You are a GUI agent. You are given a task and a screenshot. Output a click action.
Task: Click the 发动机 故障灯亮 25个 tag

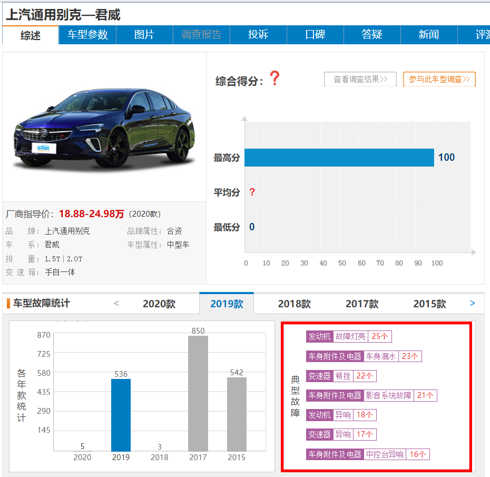pos(349,336)
